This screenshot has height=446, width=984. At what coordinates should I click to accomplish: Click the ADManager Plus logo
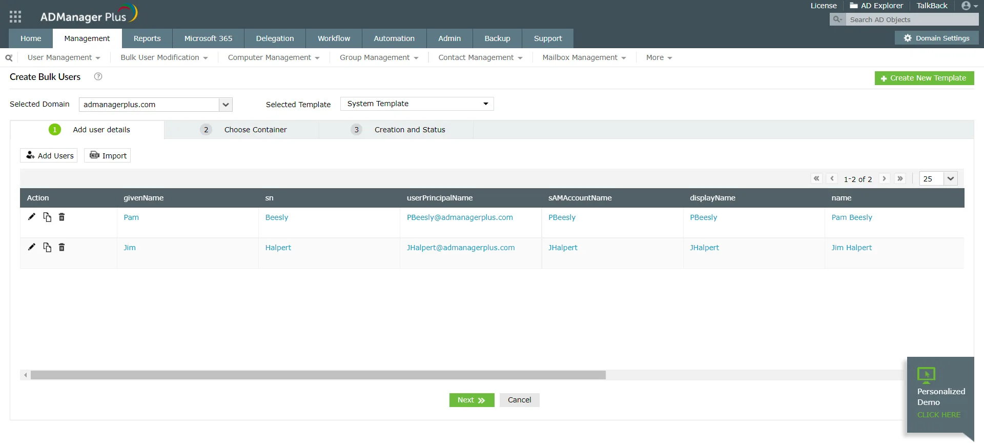point(89,14)
